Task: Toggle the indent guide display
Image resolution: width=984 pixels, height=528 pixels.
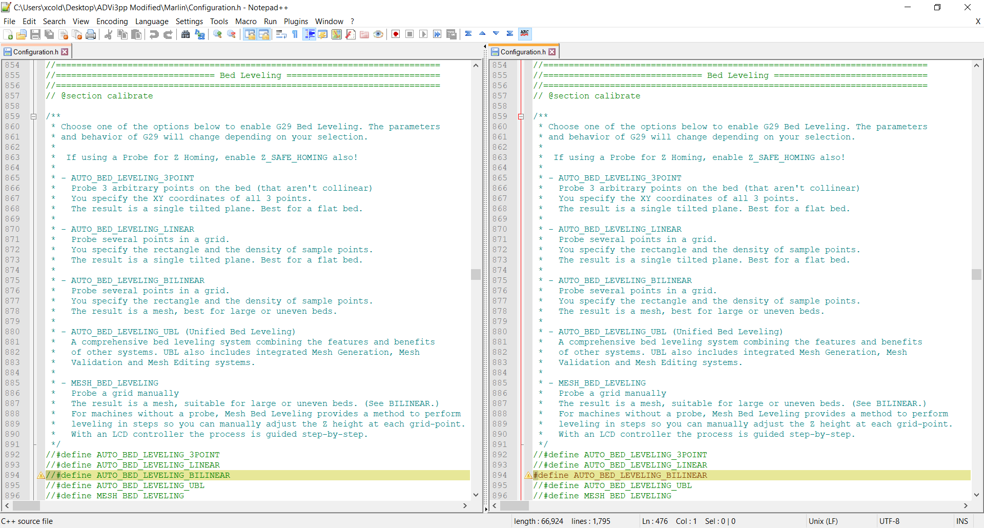Action: click(x=309, y=34)
